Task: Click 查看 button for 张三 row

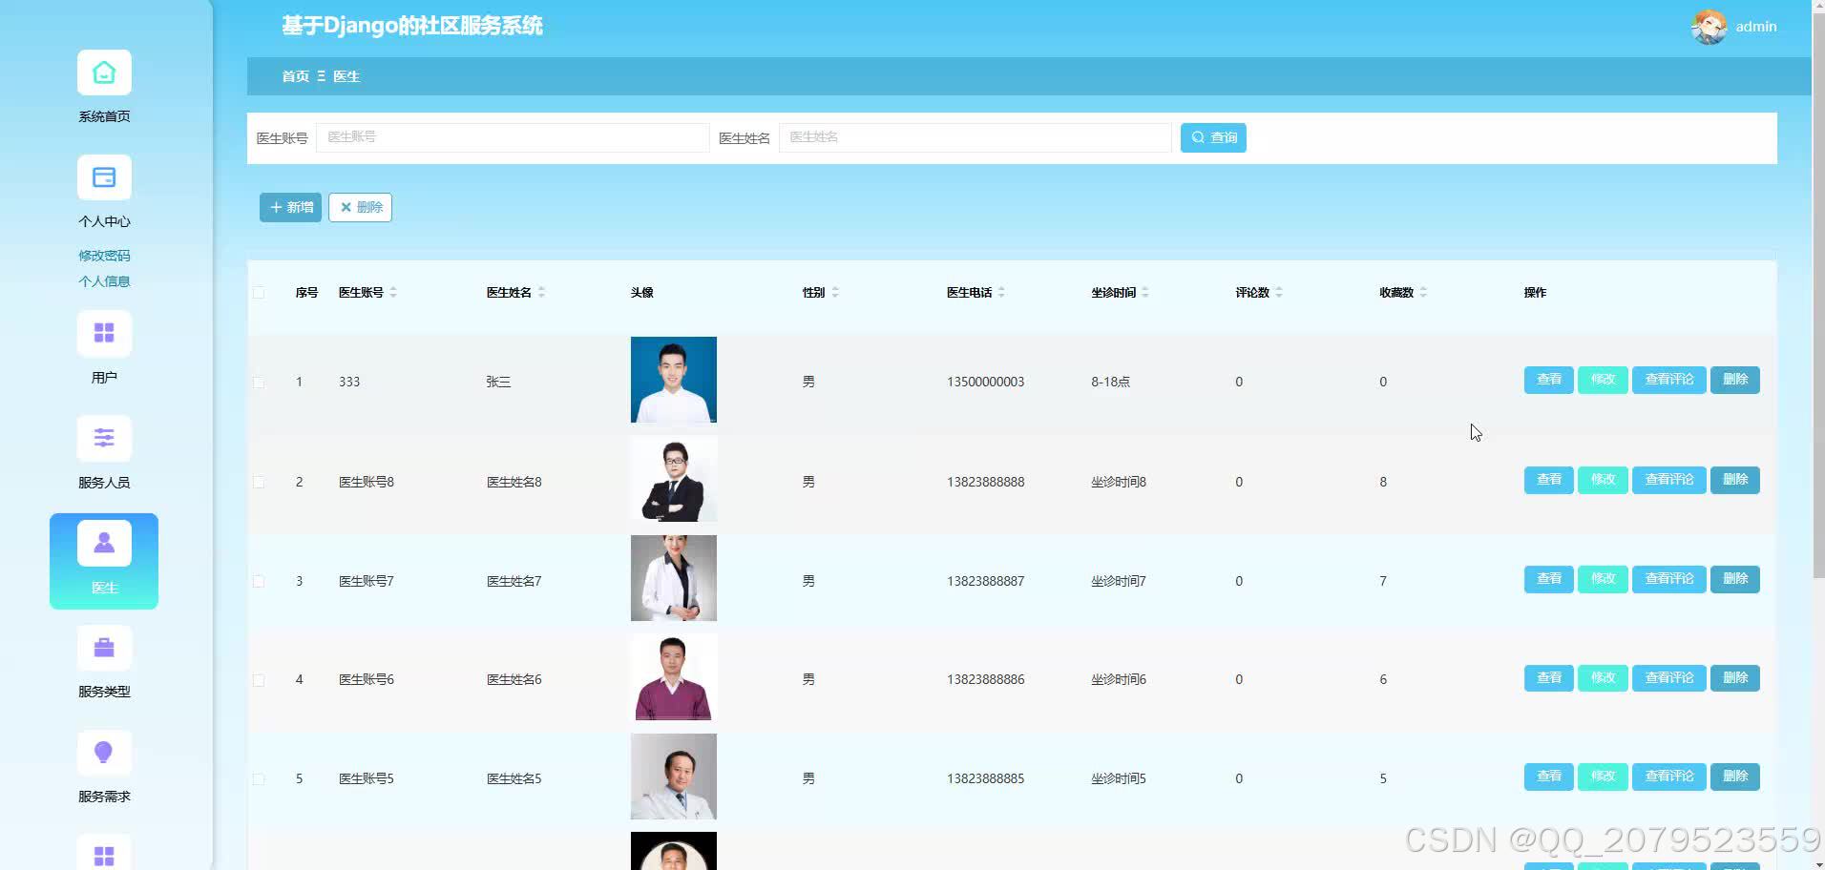Action: (1548, 380)
